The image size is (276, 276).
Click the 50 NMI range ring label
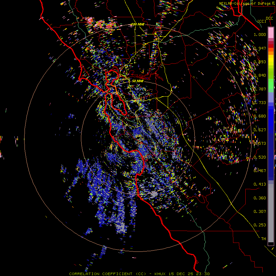138,81
